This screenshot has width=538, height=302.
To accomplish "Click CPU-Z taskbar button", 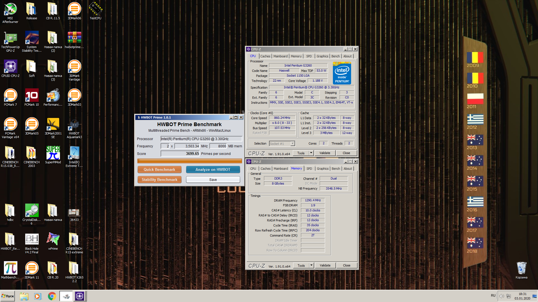I will (x=80, y=296).
